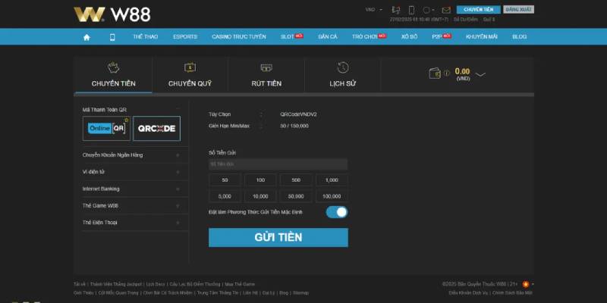Open the Liên Hệ footer link
The image size is (607, 303).
pos(250,293)
